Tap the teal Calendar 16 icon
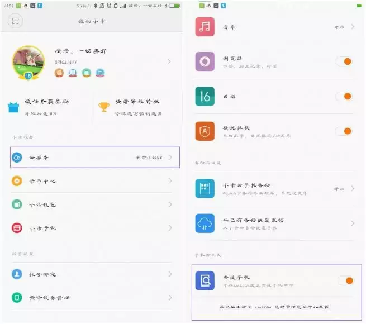366x324 pixels. click(205, 96)
